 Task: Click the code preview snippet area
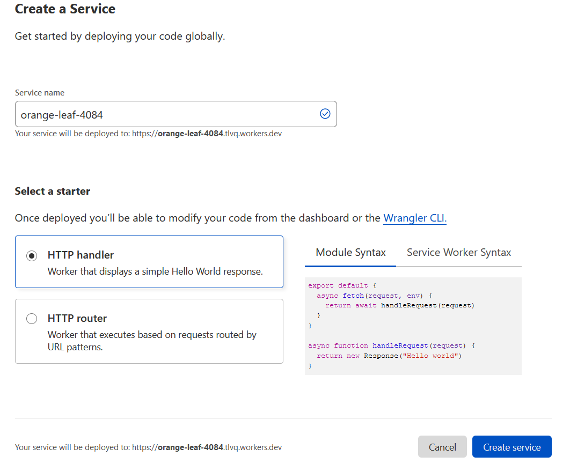413,325
